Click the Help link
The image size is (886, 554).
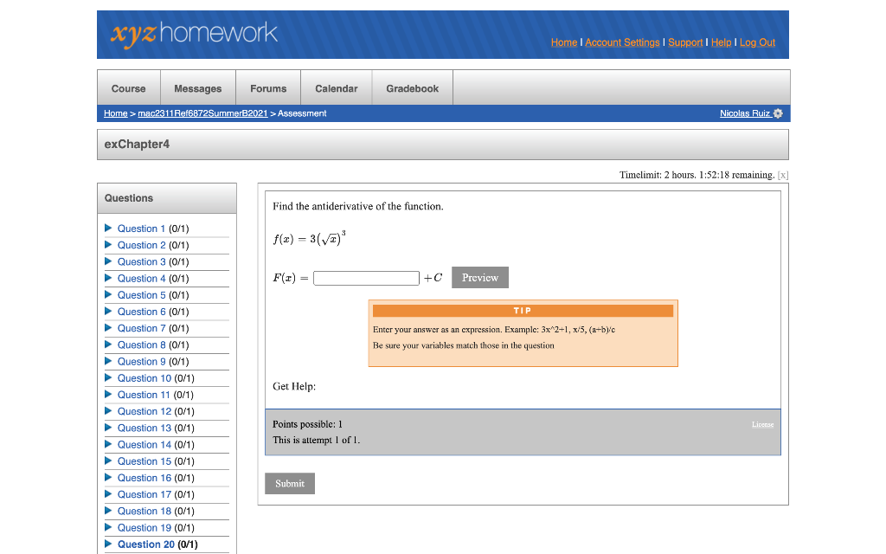(721, 42)
